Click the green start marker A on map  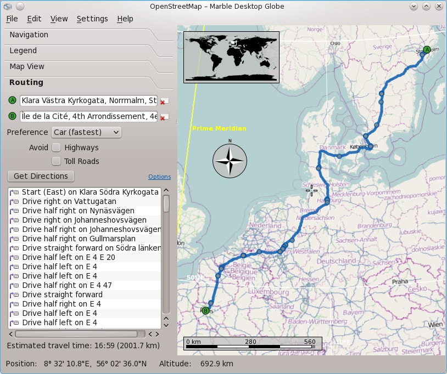point(427,49)
